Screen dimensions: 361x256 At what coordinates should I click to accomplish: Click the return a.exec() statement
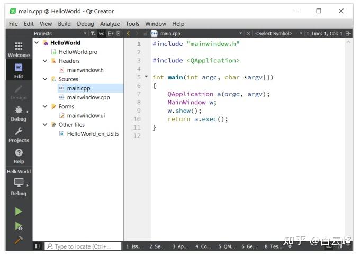click(198, 119)
